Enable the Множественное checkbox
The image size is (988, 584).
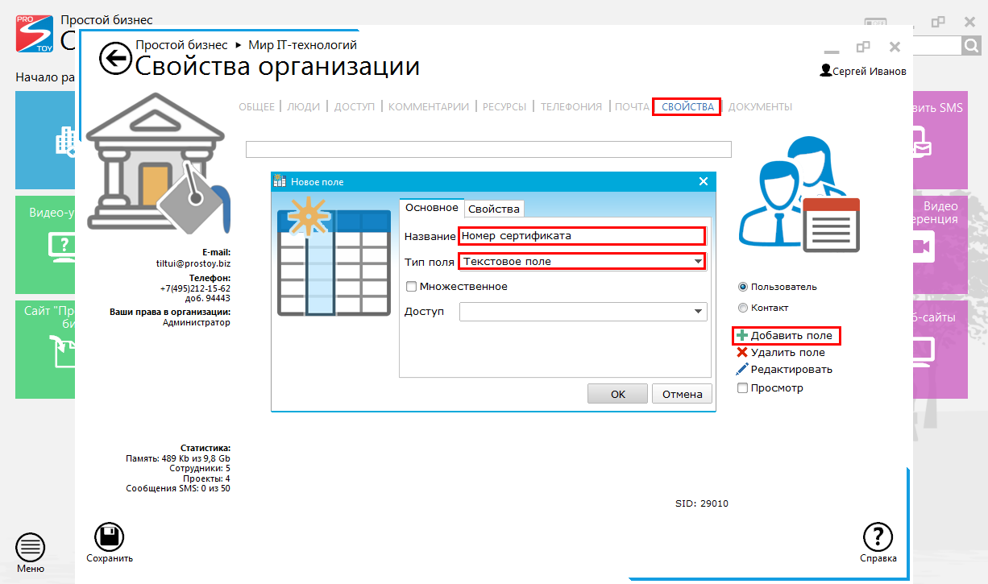(x=411, y=286)
